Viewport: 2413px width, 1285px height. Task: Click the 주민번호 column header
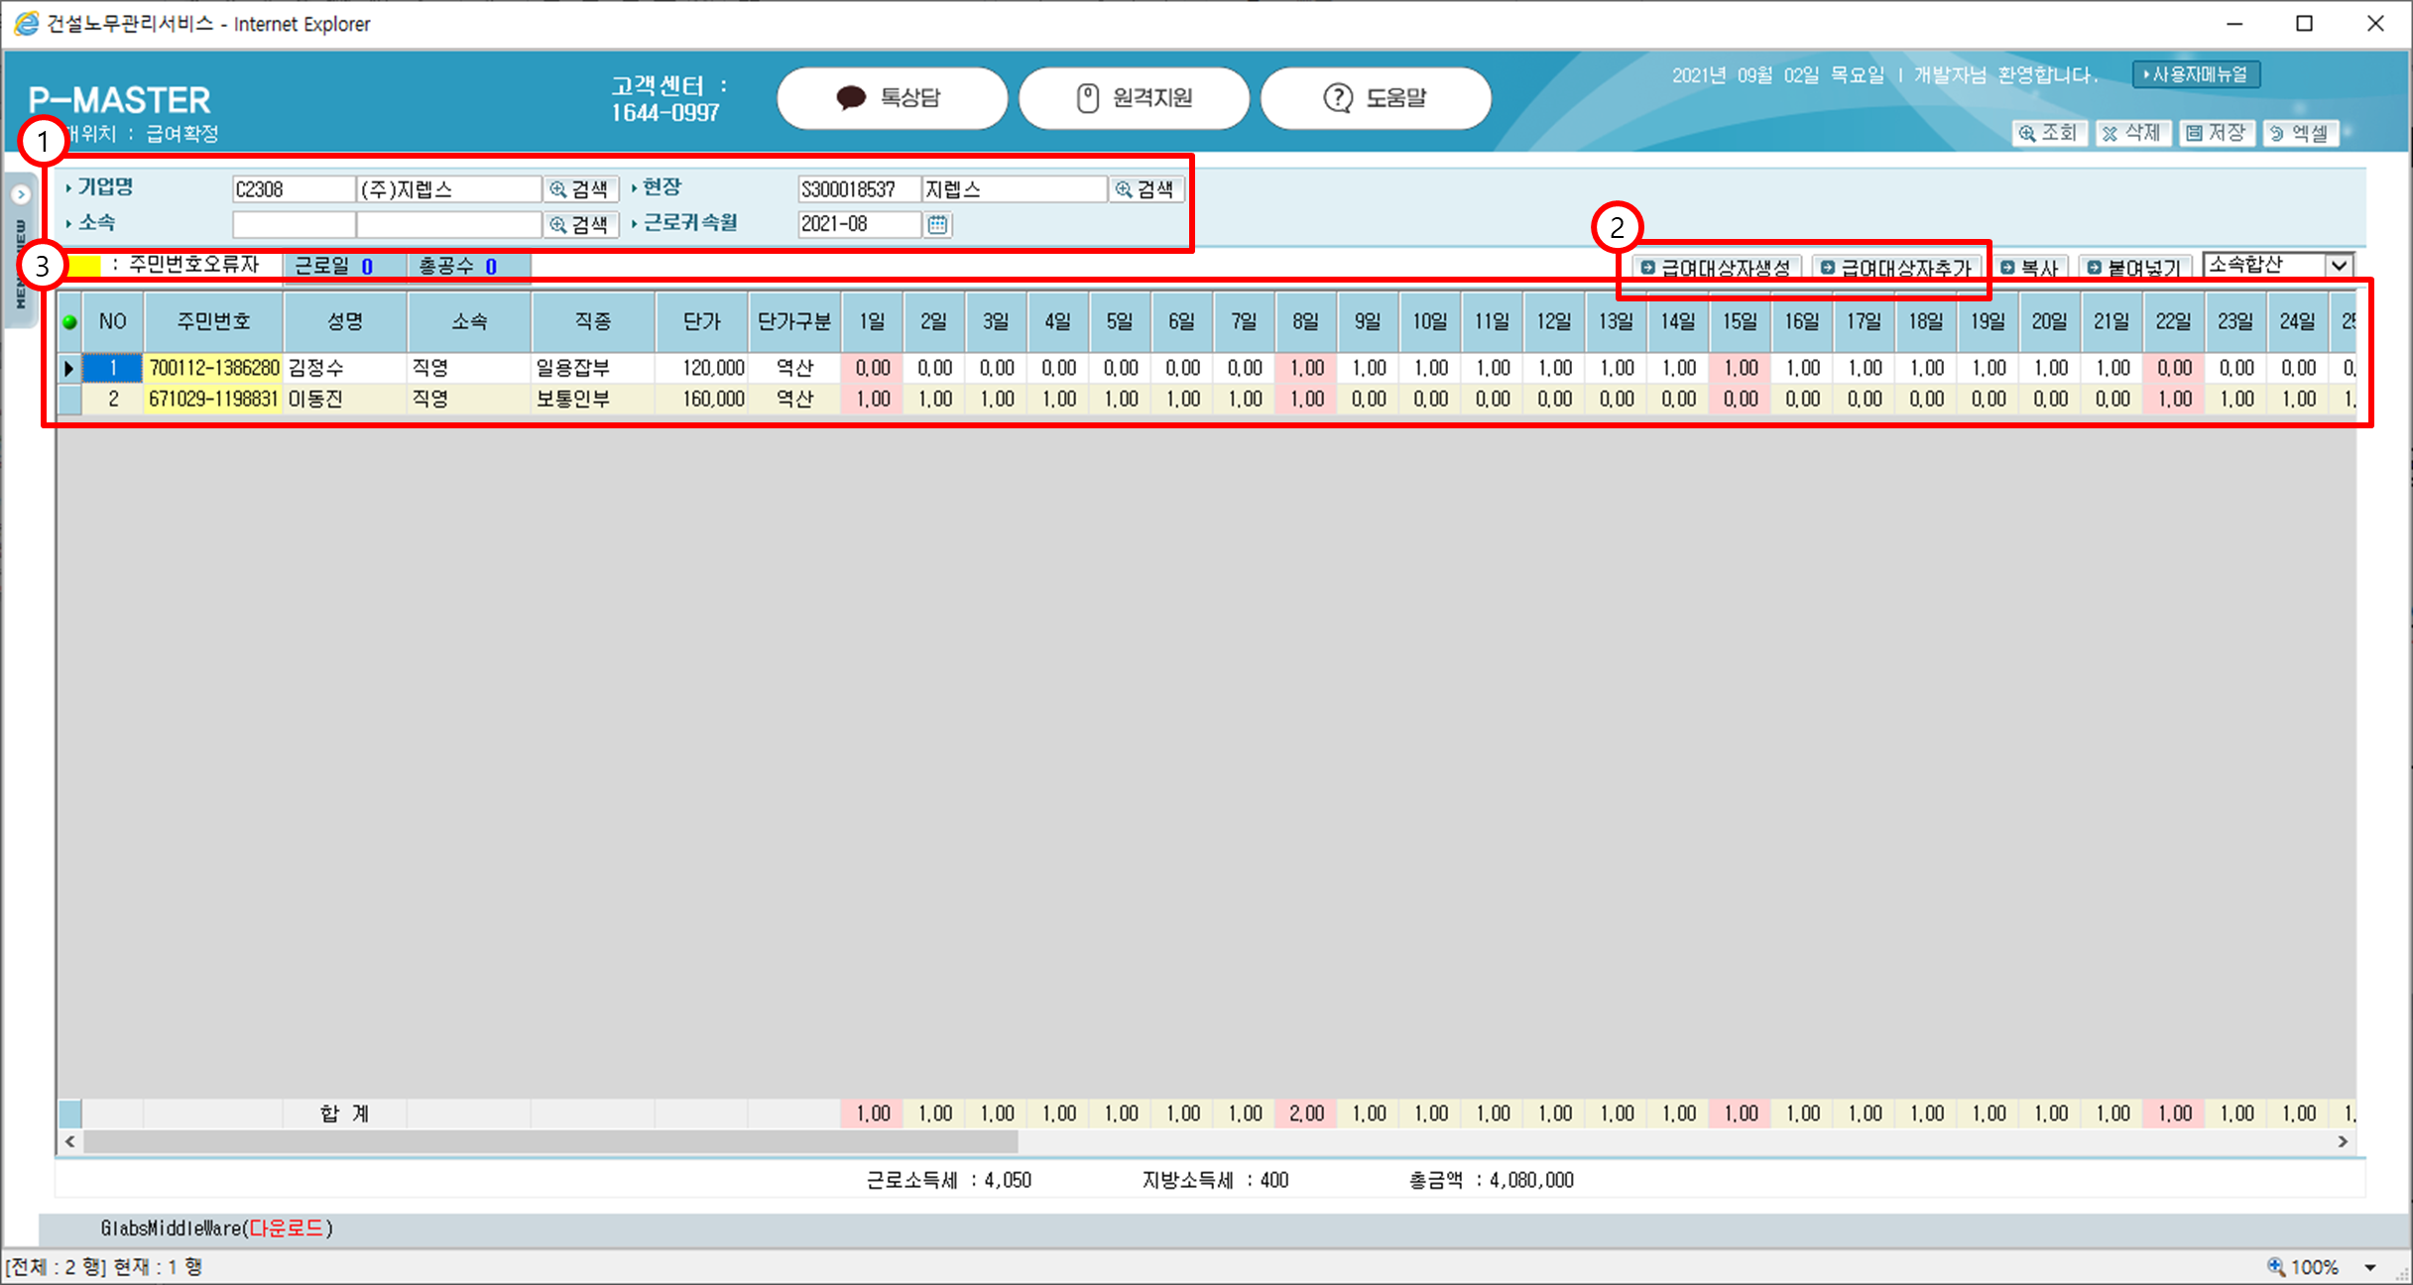coord(213,321)
